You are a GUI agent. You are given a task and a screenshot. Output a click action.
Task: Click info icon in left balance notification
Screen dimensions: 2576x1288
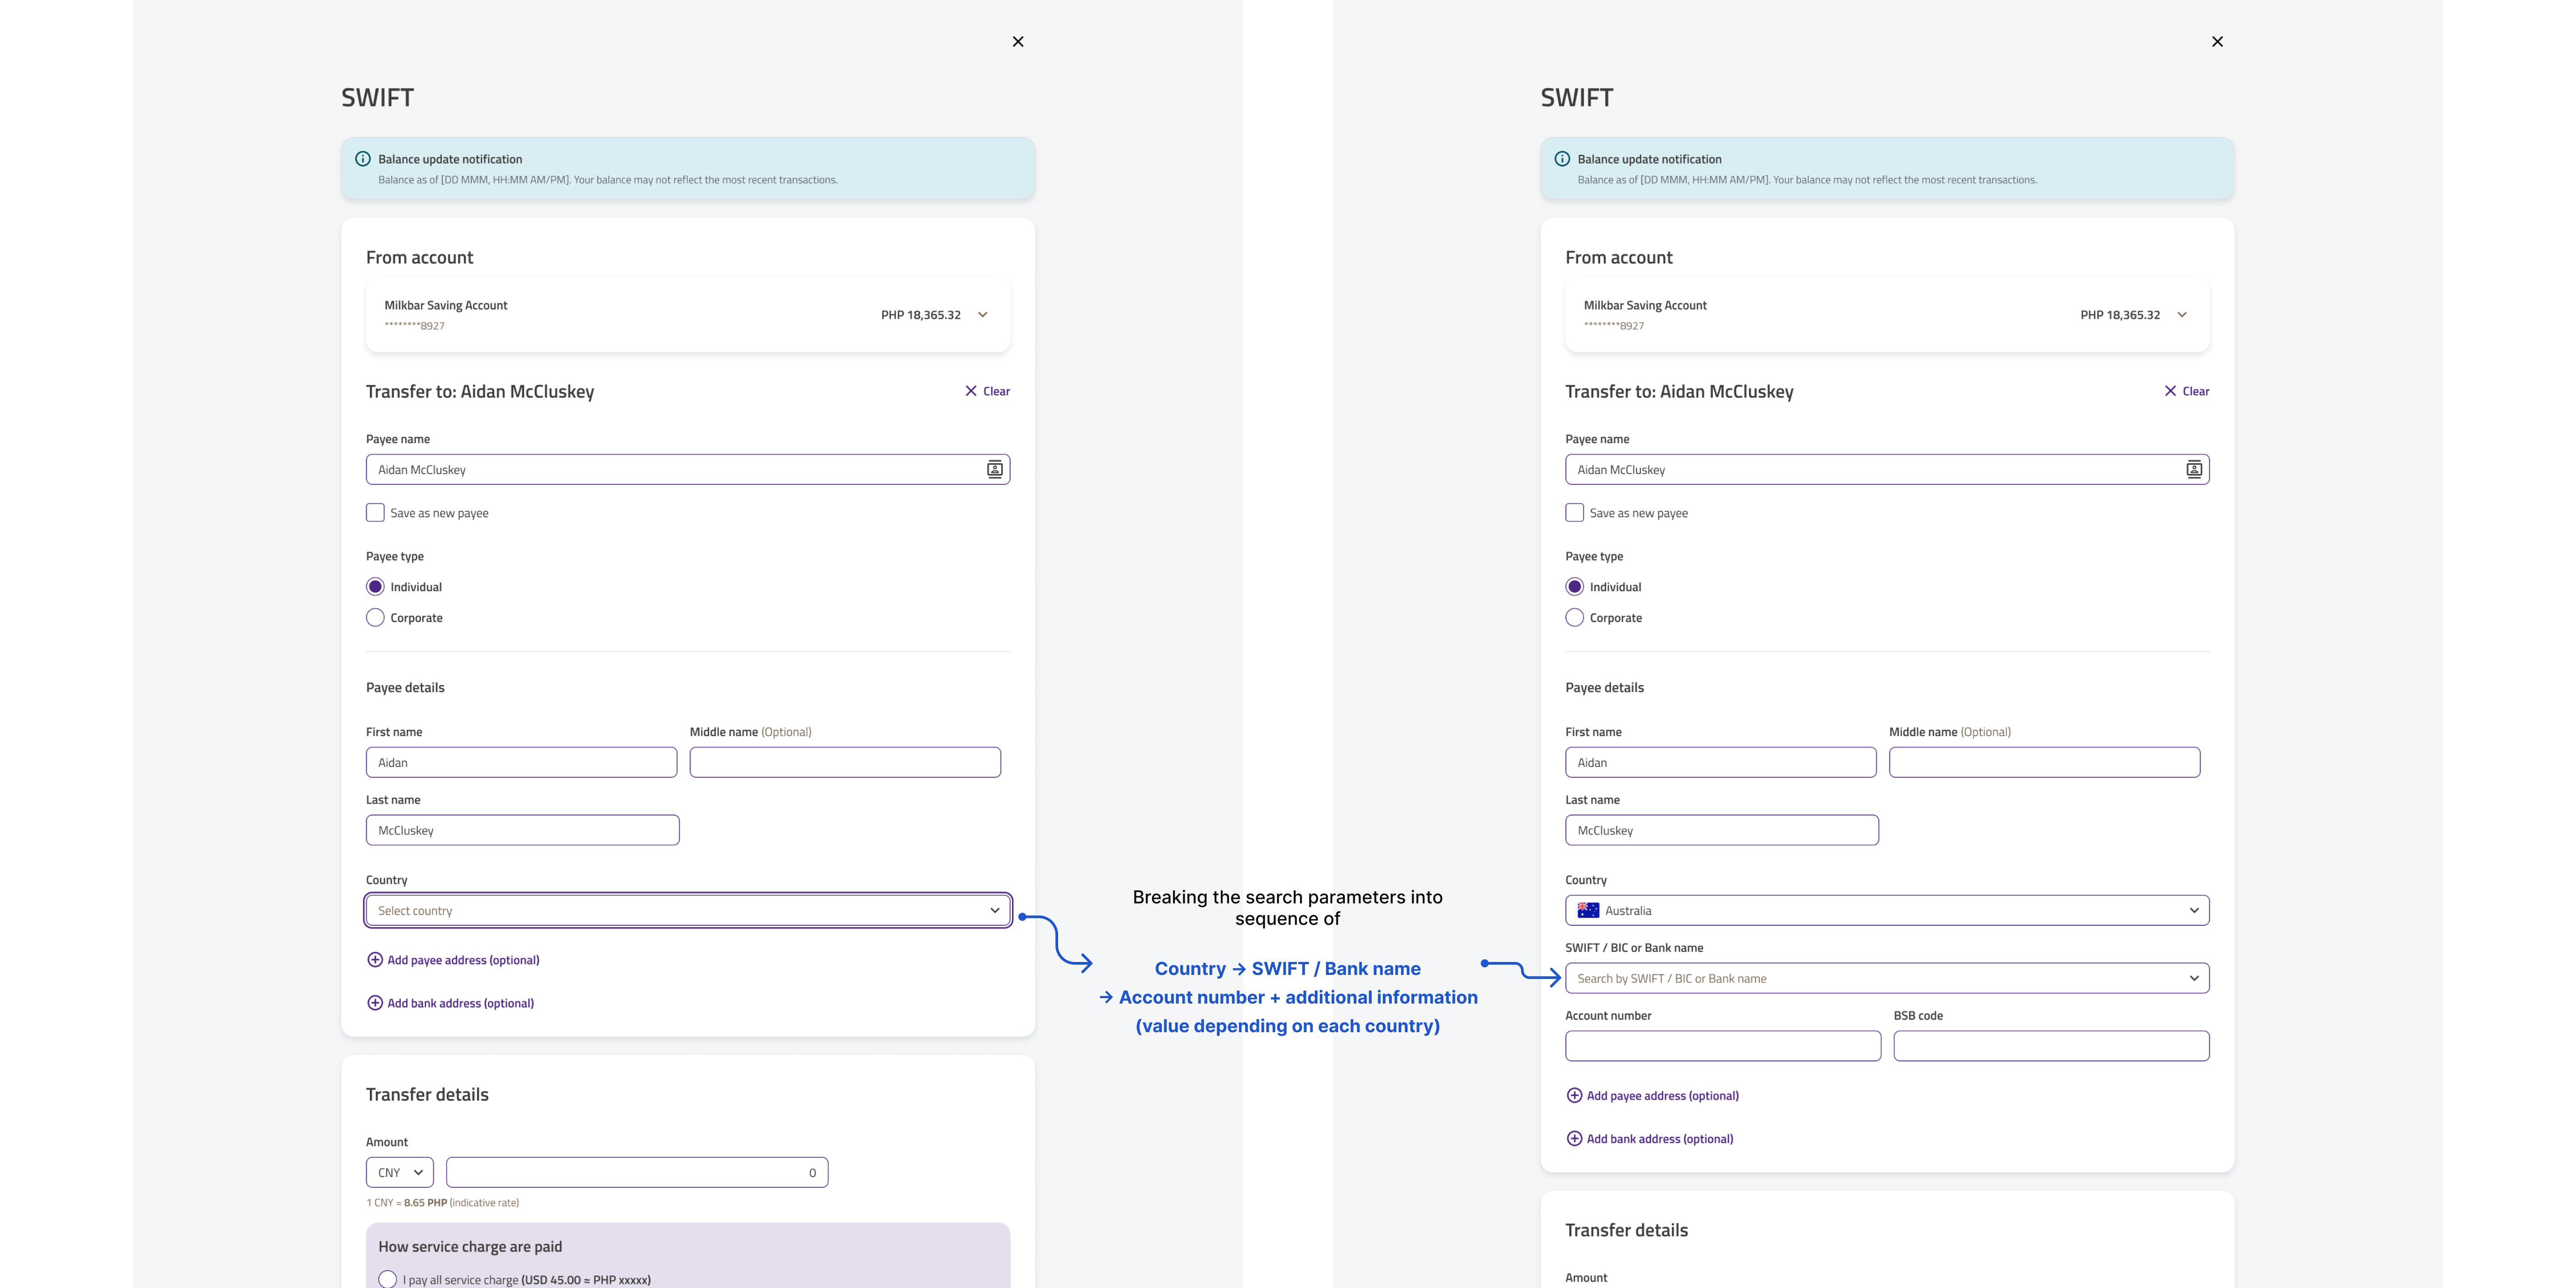(x=363, y=159)
